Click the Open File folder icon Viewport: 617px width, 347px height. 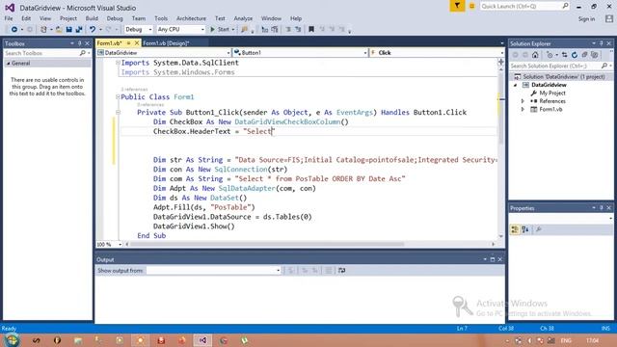(x=59, y=30)
